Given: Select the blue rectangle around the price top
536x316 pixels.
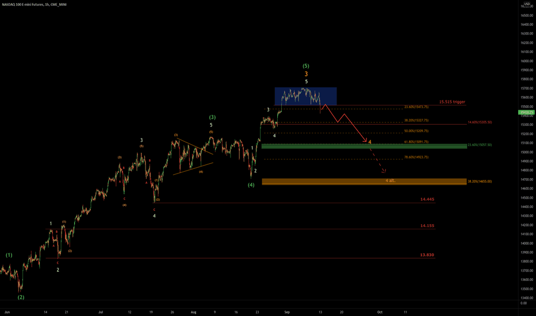Looking at the screenshot, I should coord(305,96).
